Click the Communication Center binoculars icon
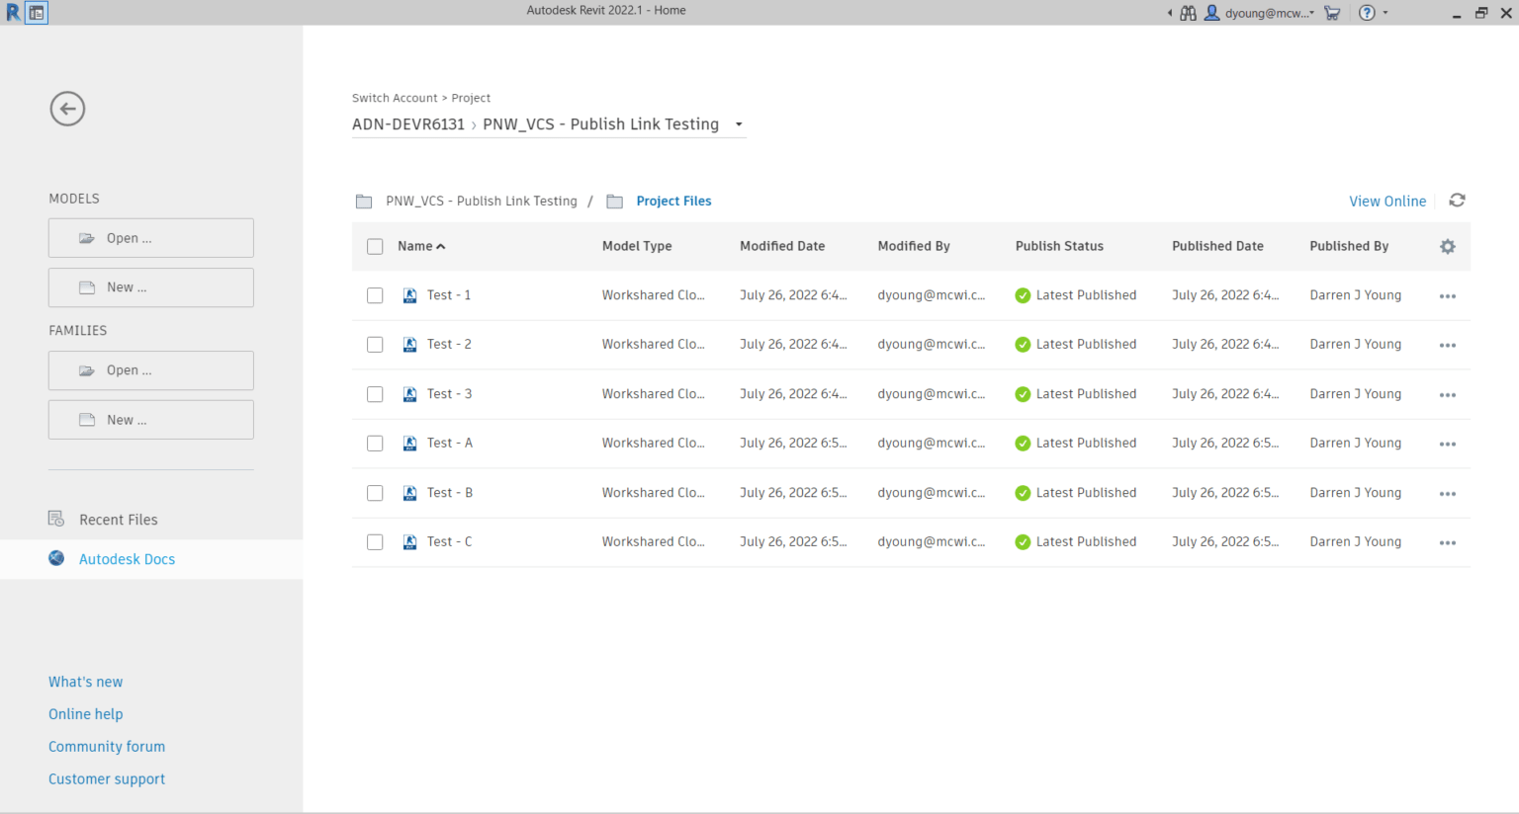The width and height of the screenshot is (1519, 814). tap(1188, 13)
